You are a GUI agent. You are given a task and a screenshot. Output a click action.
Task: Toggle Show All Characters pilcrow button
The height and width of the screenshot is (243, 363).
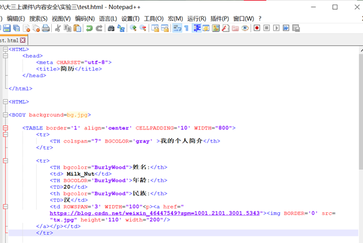pos(186,28)
